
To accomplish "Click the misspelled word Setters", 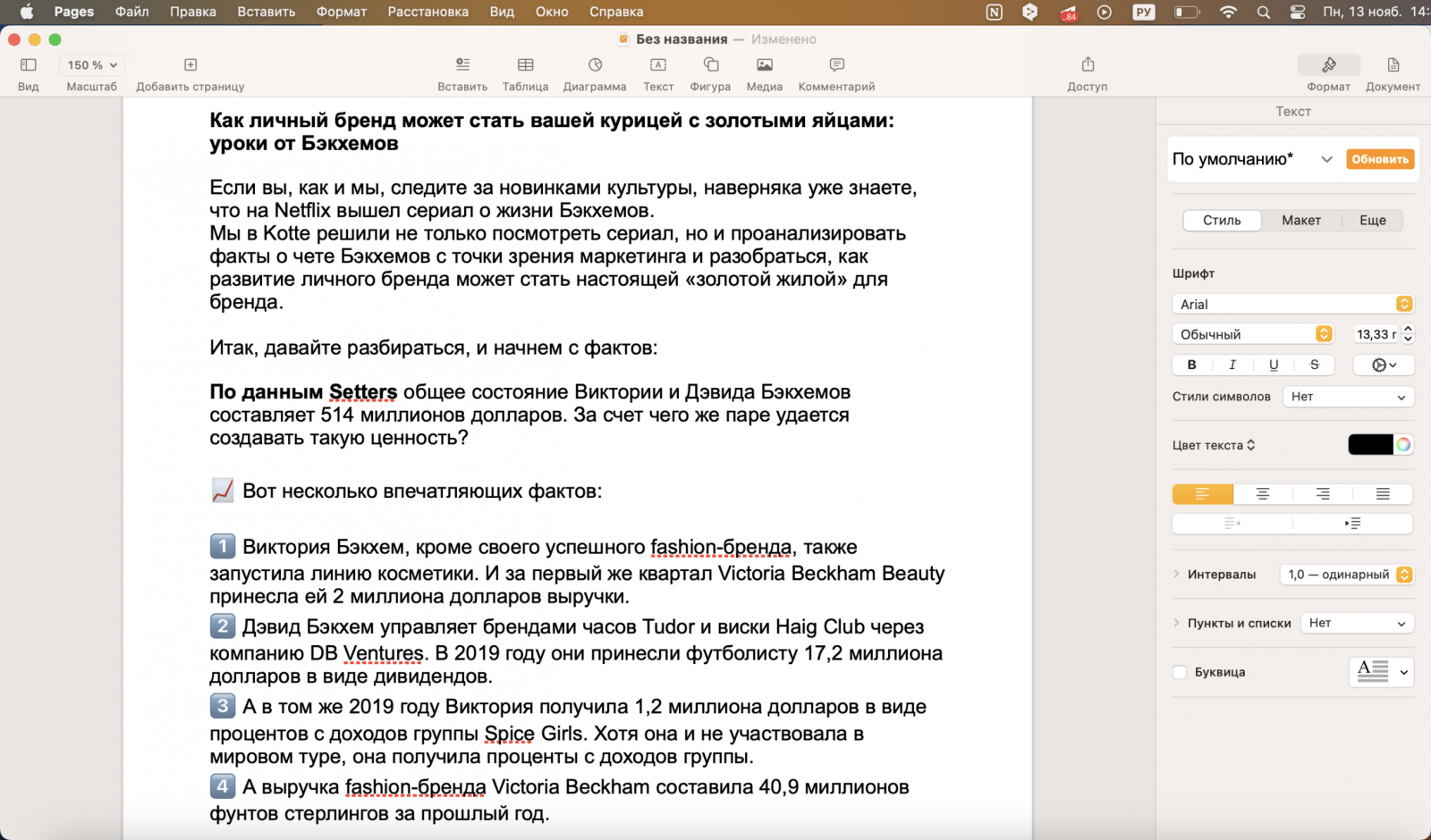I will click(x=363, y=392).
